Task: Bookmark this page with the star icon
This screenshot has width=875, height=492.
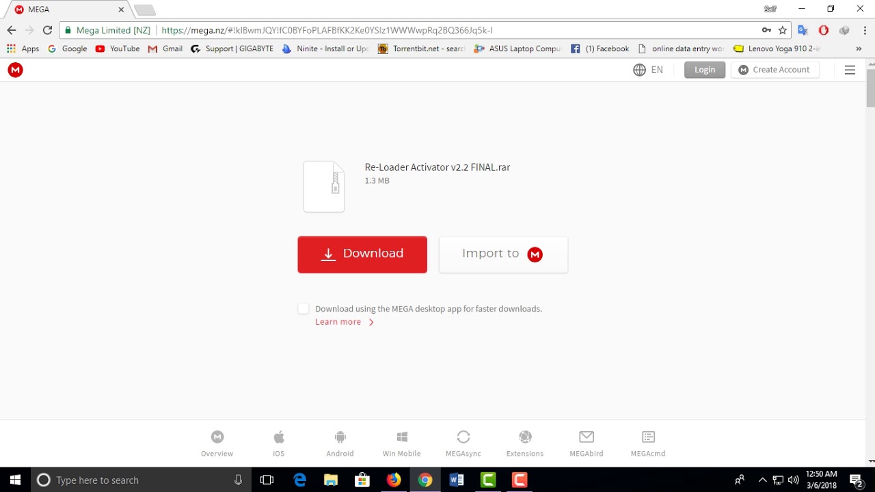Action: [783, 30]
